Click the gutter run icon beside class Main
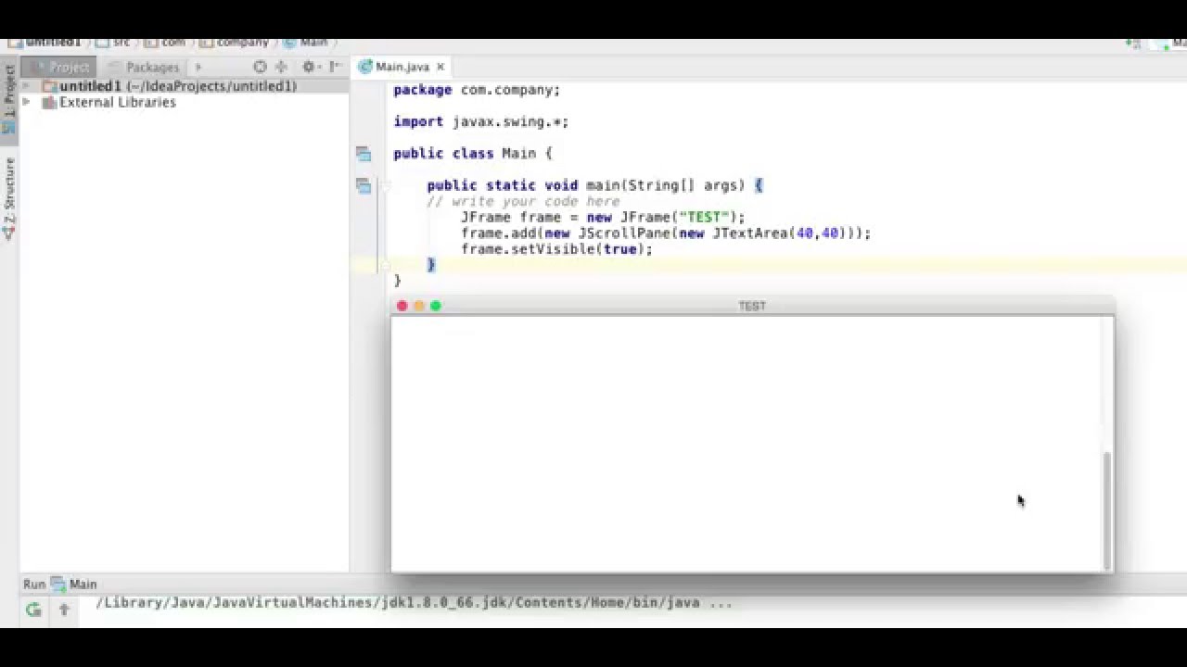 click(x=364, y=154)
